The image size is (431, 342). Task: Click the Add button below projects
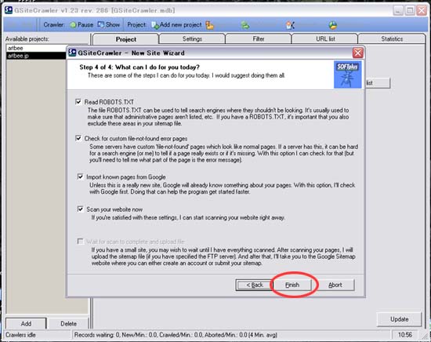[26, 323]
